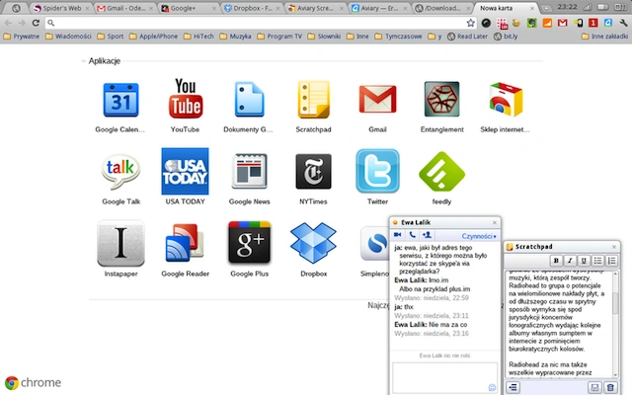Open the Wiadomości bookmarks folder

68,37
